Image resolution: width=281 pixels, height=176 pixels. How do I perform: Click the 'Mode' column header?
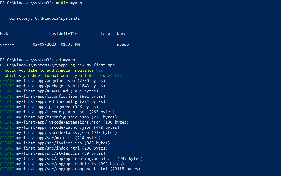click(5, 34)
